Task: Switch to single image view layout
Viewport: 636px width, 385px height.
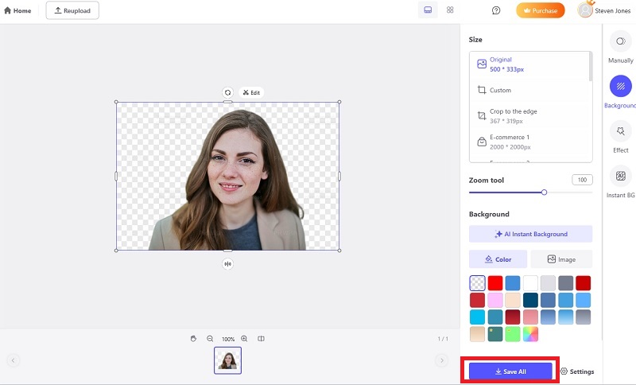Action: [x=428, y=10]
